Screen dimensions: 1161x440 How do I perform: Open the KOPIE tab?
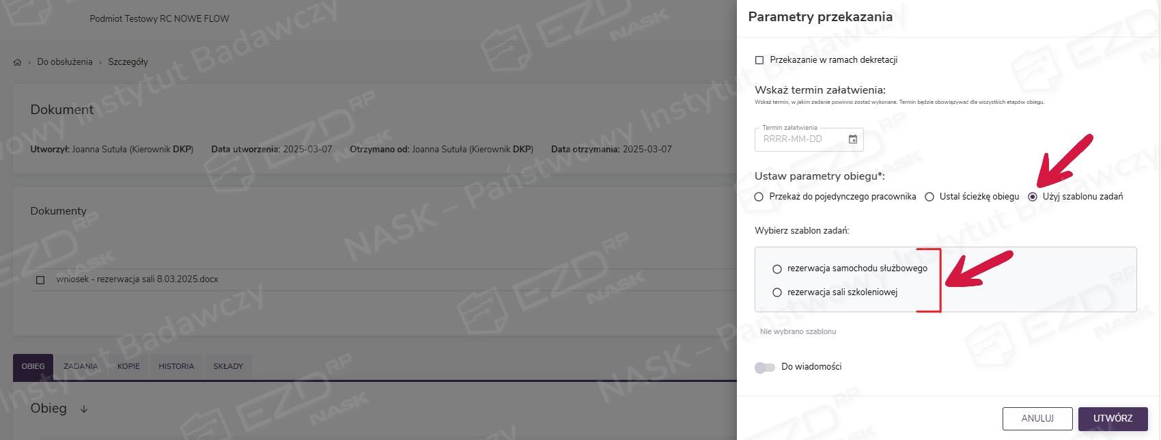coord(128,367)
